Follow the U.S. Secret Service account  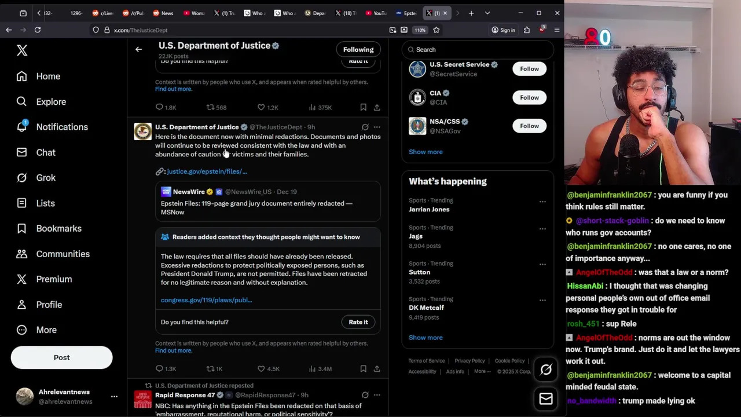coord(529,69)
